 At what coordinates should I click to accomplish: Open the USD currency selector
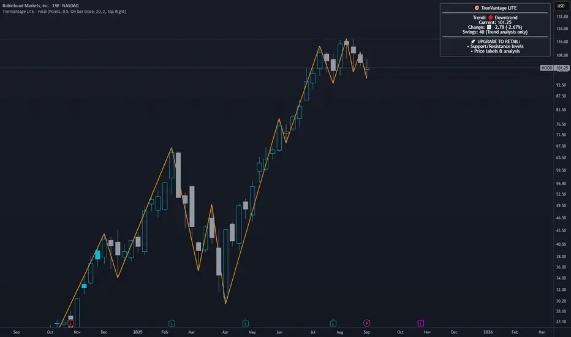point(561,6)
